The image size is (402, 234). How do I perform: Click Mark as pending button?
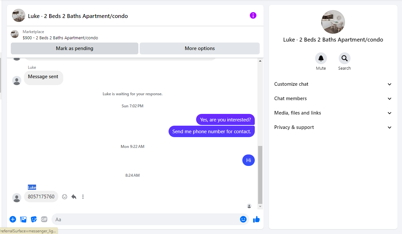coord(74,48)
